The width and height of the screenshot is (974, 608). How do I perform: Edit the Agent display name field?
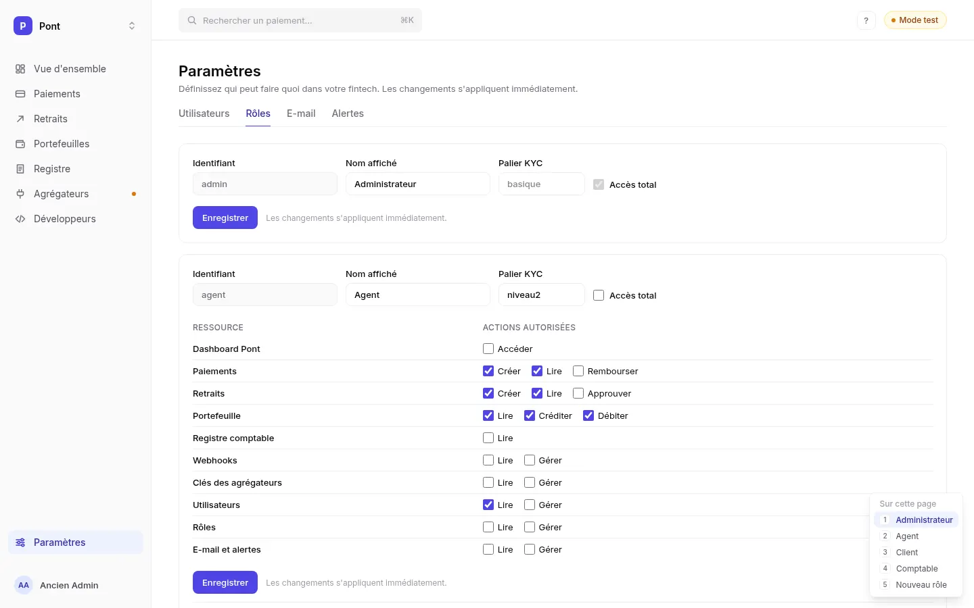tap(418, 295)
